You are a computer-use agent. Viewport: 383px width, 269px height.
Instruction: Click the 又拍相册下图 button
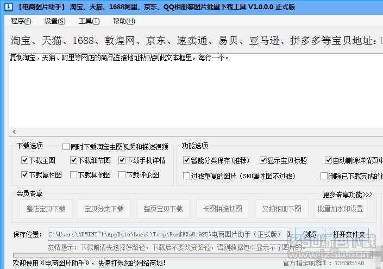click(282, 209)
